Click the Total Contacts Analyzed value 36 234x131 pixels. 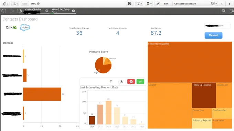[x=79, y=33]
